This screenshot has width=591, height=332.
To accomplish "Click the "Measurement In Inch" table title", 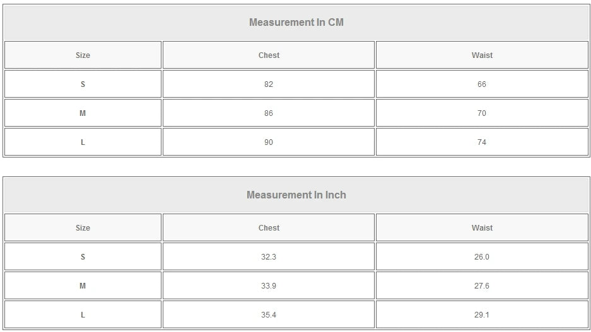I will (x=296, y=195).
